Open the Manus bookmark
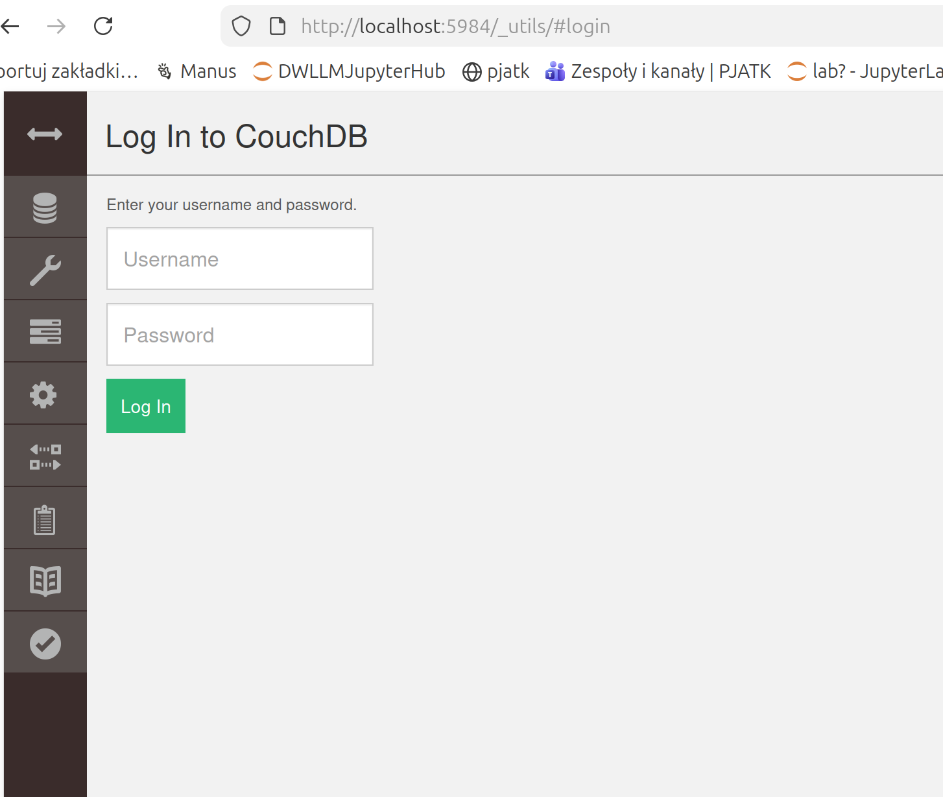Screen dimensions: 943x797 [197, 71]
